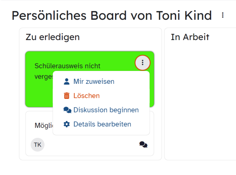Click the TK user avatar
The image size is (236, 175).
coord(38,145)
